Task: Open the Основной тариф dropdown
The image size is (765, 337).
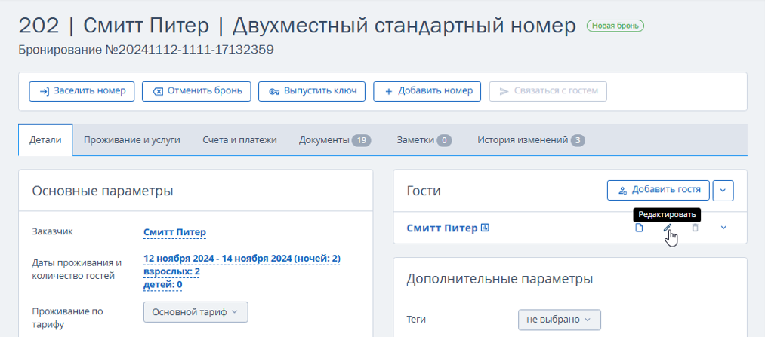Action: click(x=195, y=311)
